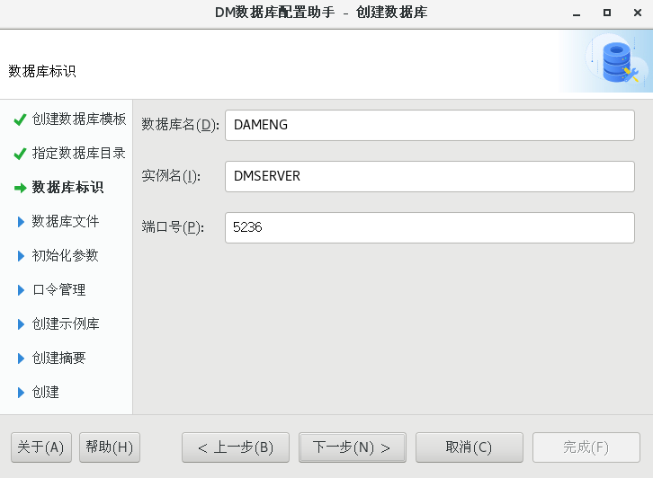Click the blue triangle beside 创建示例库

[21, 324]
